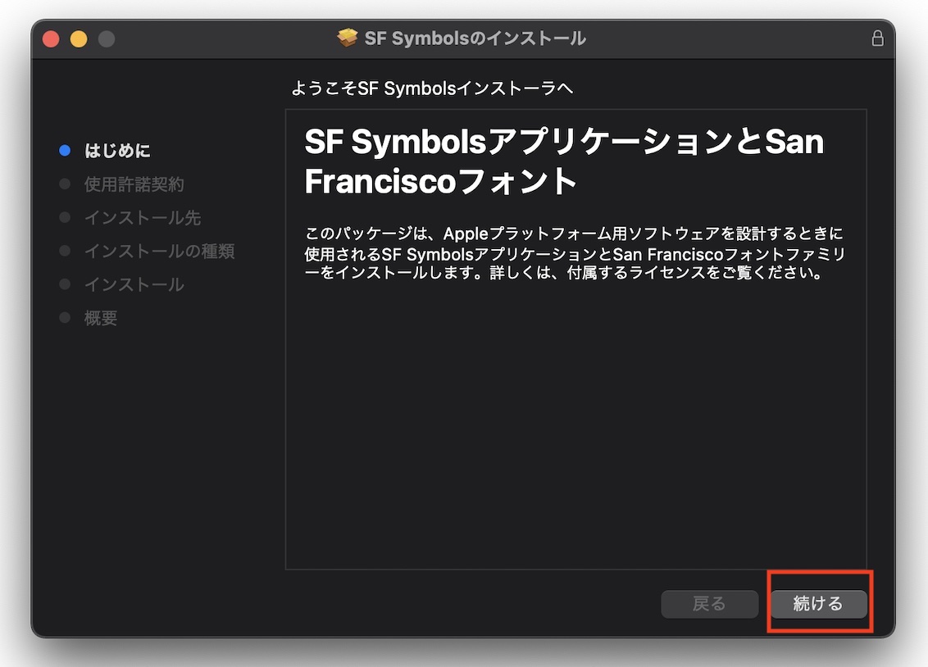Select the 使用許諾契約 step in sidebar

coord(134,184)
